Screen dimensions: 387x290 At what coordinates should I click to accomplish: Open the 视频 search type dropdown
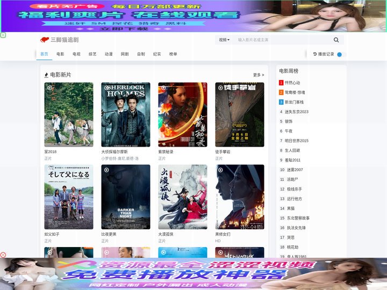click(224, 40)
